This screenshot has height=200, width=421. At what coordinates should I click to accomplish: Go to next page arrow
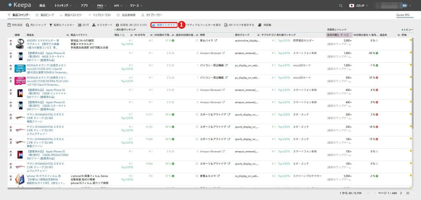coord(401,193)
